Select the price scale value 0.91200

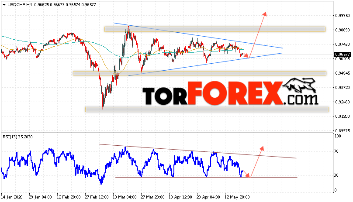[343, 116]
